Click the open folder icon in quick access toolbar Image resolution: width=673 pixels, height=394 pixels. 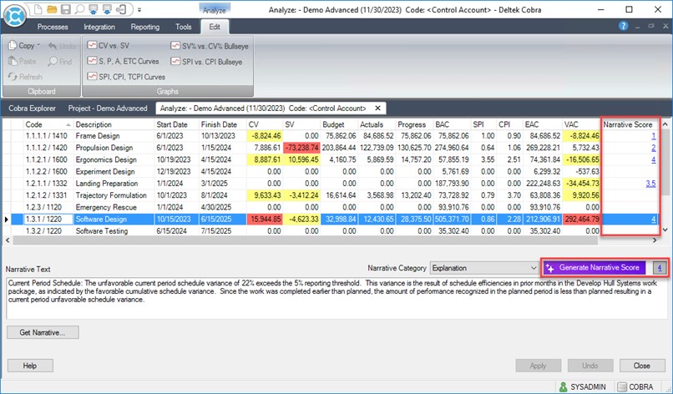[52, 9]
